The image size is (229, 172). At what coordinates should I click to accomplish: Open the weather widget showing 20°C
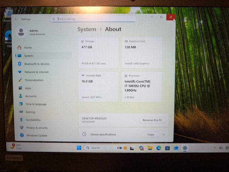16,146
